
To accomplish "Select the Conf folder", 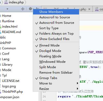I will (x=6, y=54).
